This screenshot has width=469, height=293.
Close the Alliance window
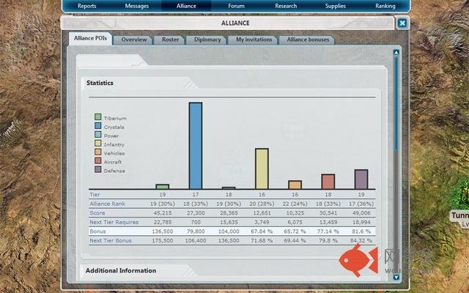pos(402,23)
